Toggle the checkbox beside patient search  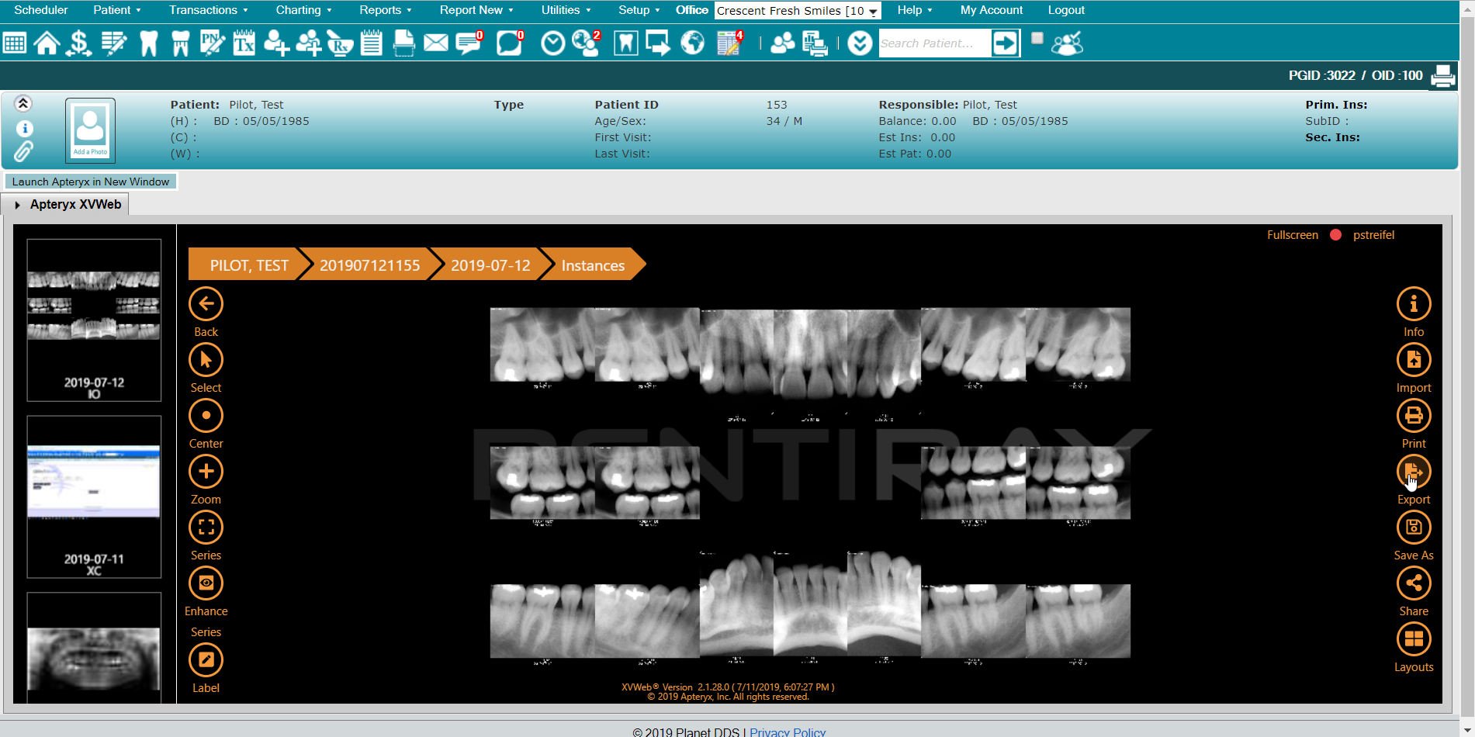[1037, 38]
